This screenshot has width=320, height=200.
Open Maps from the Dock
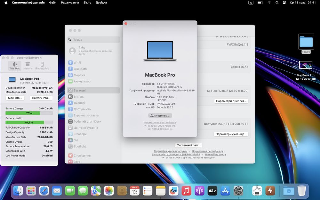point(96,191)
